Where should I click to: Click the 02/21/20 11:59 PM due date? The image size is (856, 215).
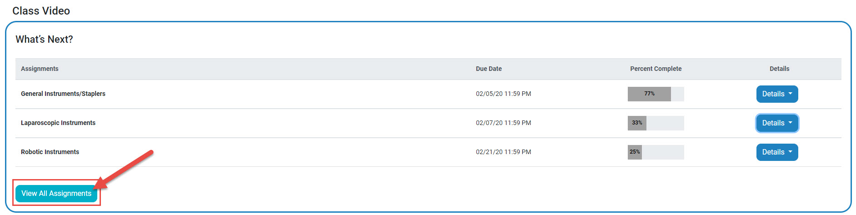point(503,152)
